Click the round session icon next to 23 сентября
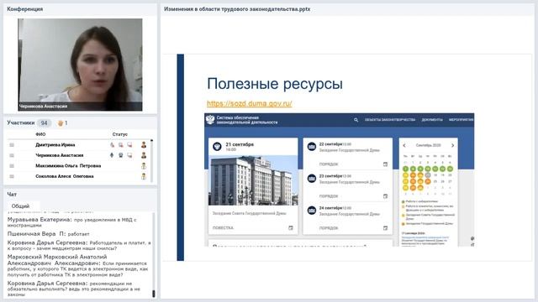Viewport: 538px width, 302px height. [312, 179]
